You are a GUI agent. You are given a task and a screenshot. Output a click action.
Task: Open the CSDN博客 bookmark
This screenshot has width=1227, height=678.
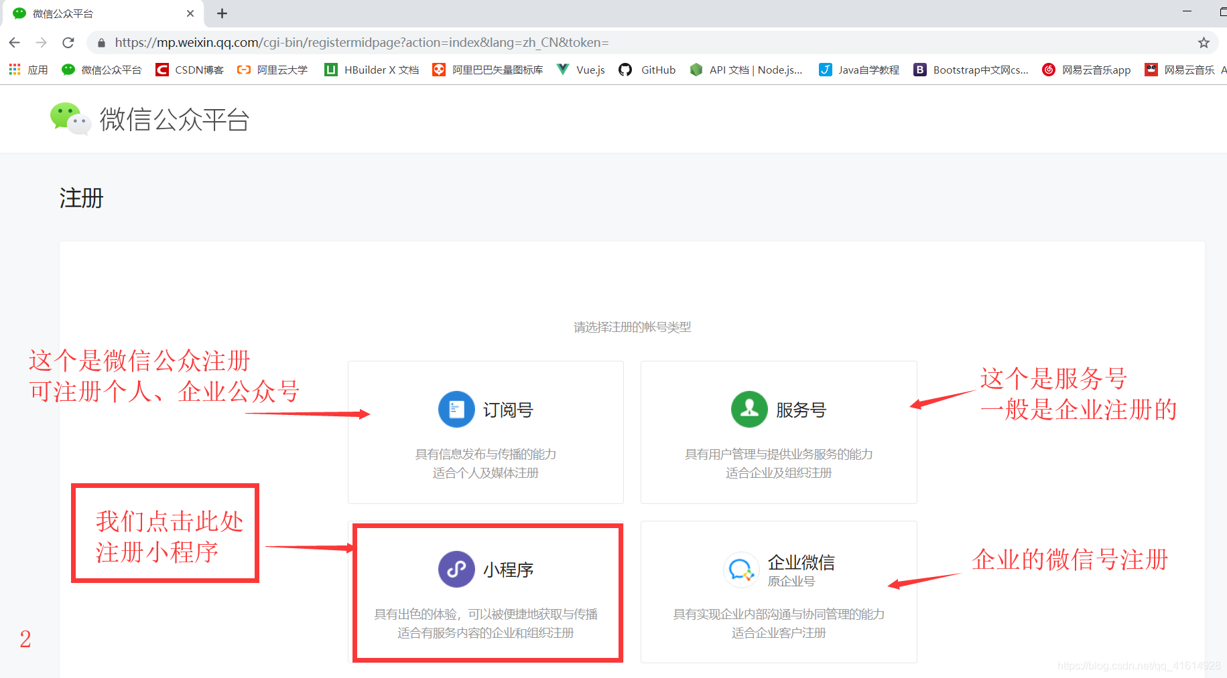pyautogui.click(x=190, y=70)
